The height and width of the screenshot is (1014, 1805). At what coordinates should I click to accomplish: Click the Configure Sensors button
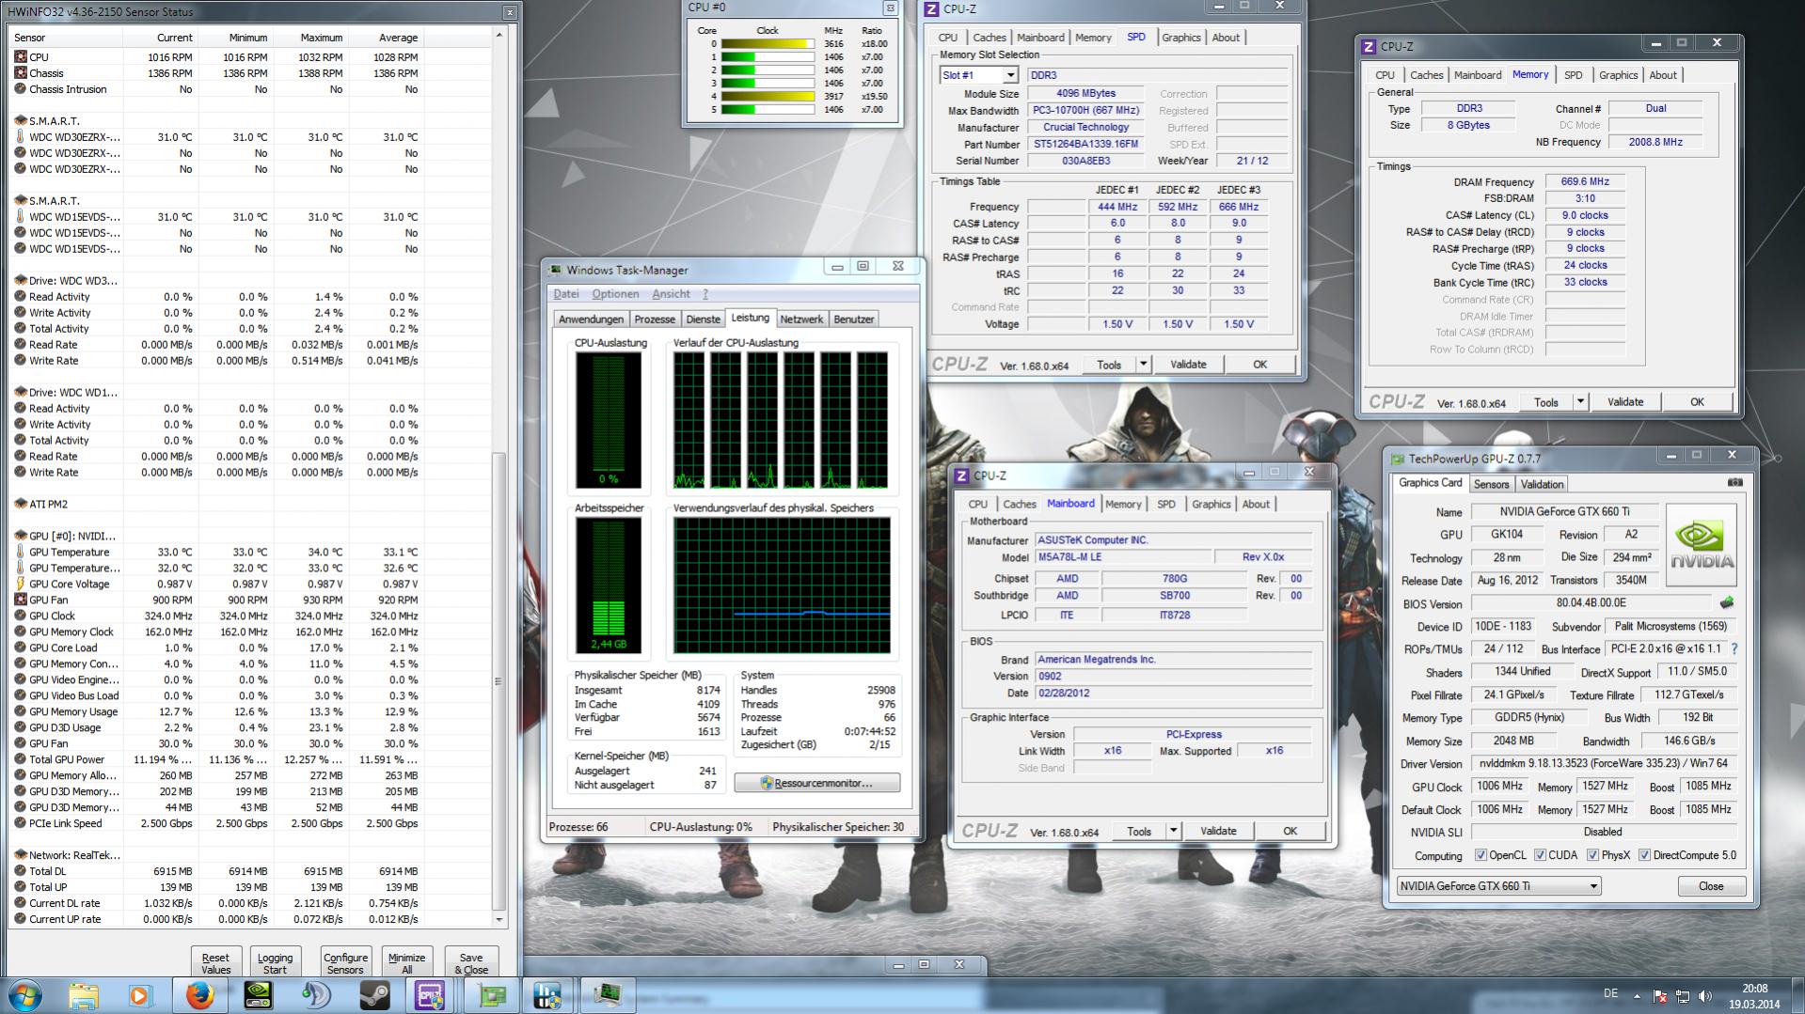pos(346,963)
